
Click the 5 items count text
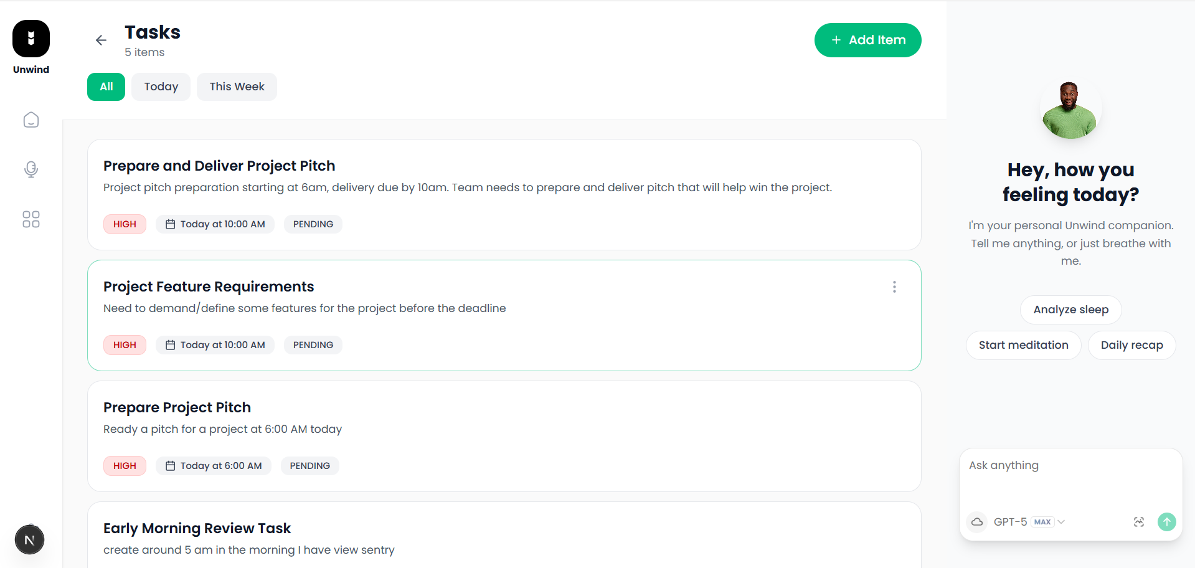click(x=144, y=52)
